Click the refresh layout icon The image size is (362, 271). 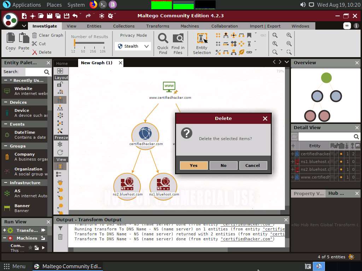point(60,152)
